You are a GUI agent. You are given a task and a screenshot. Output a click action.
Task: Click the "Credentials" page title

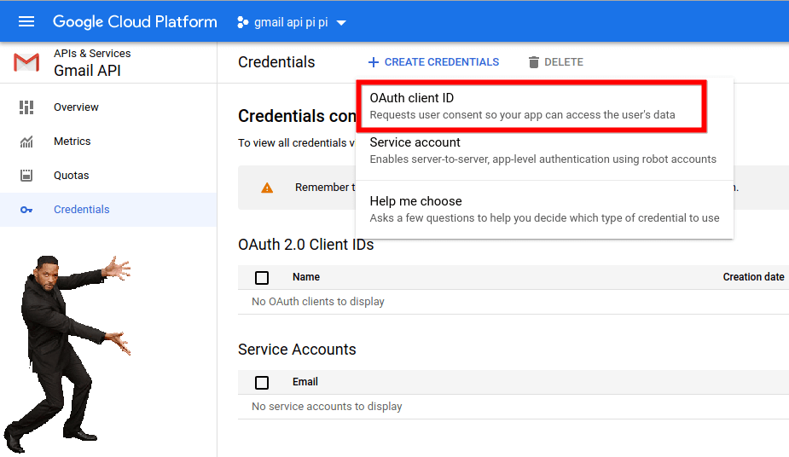click(x=276, y=62)
